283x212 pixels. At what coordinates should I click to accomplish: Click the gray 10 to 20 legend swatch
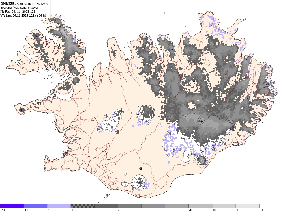click(177, 206)
